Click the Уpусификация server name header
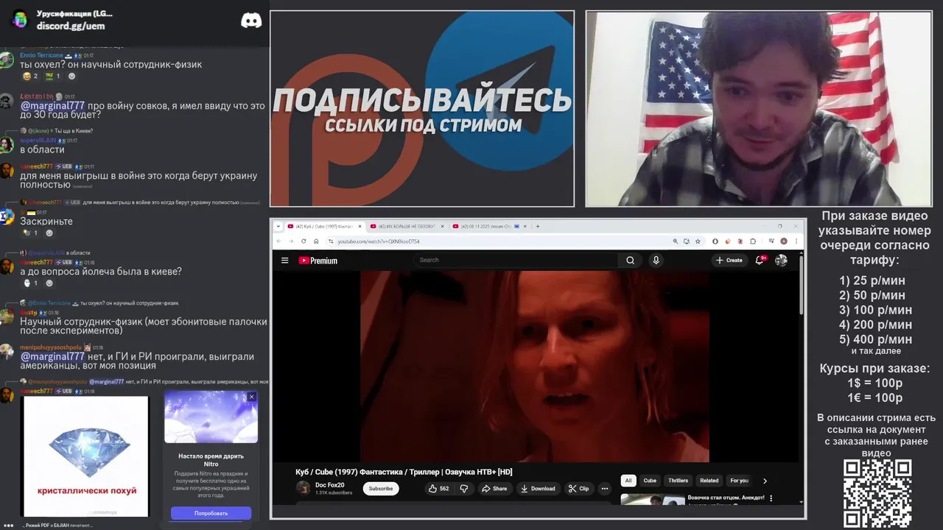Image resolution: width=943 pixels, height=530 pixels. point(74,14)
